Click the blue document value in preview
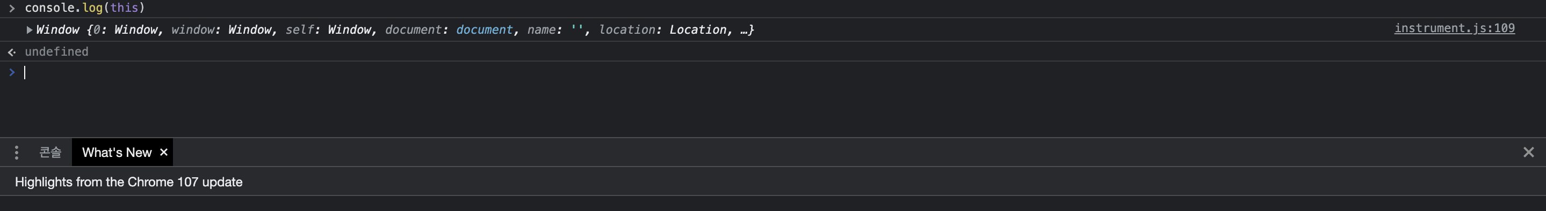Image resolution: width=1546 pixels, height=211 pixels. click(x=485, y=29)
